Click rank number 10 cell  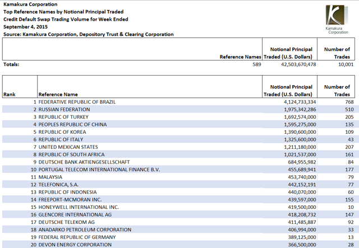[34, 170]
